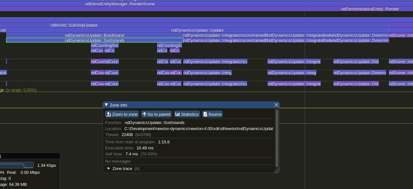413x189 pixels.
Task: Collapse the Zone info window via triangle
Action: 106,105
